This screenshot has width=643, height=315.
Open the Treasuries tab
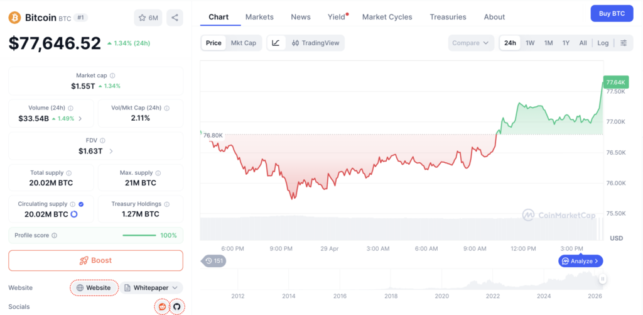[448, 17]
